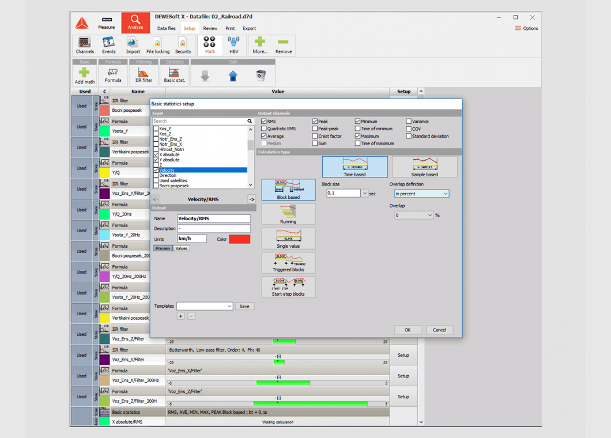This screenshot has width=611, height=438.
Task: Open the Review tab
Action: tap(210, 28)
